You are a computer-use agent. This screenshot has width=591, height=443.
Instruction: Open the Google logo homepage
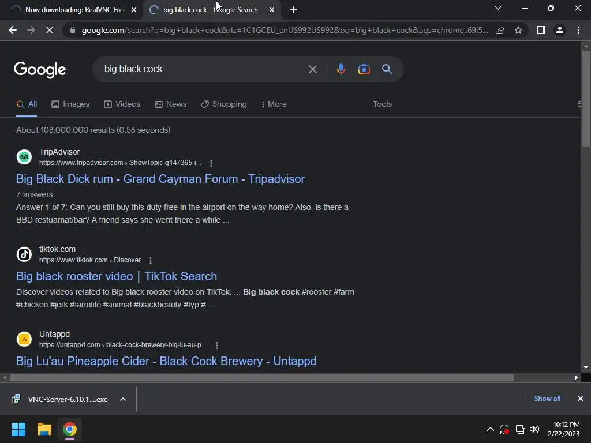[40, 70]
